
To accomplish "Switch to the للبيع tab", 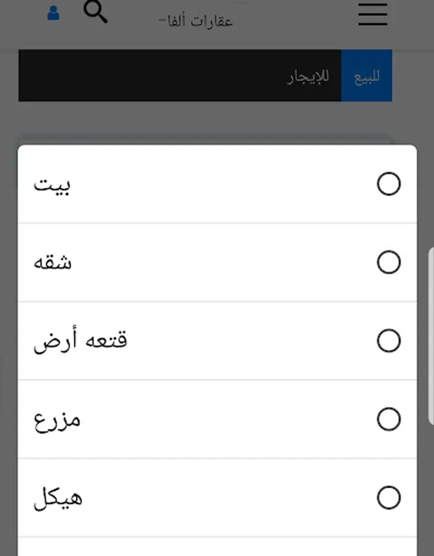I will pos(366,75).
